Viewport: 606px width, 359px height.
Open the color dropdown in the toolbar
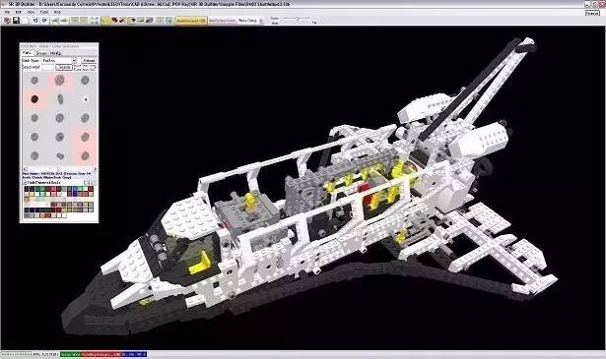(x=251, y=21)
